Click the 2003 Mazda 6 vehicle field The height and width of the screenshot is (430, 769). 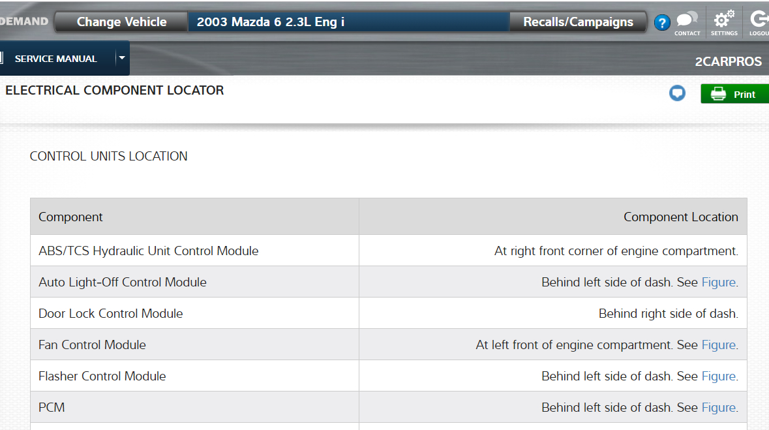point(348,22)
